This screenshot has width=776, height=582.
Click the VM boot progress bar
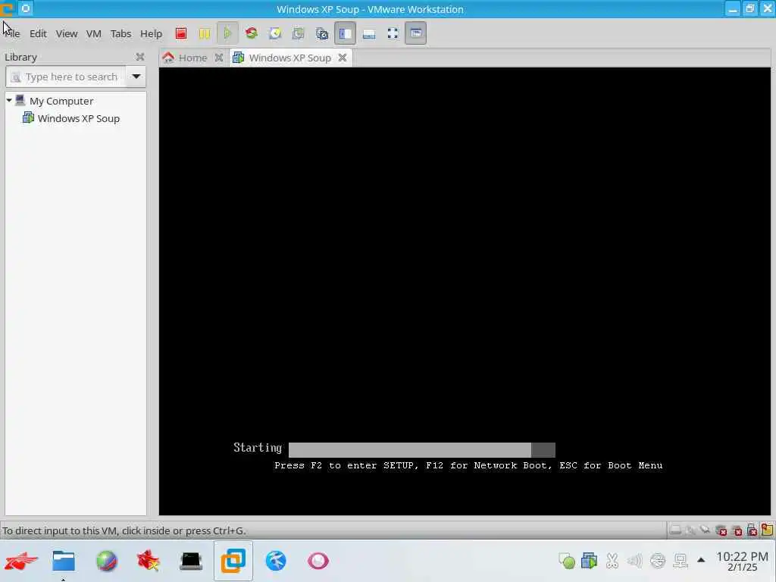coord(421,450)
